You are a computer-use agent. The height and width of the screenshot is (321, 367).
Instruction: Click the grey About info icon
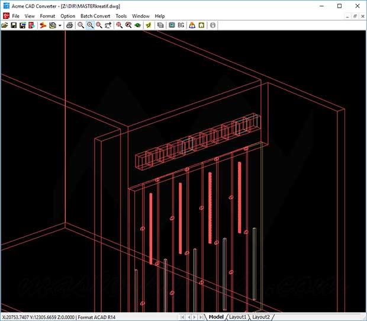213,25
